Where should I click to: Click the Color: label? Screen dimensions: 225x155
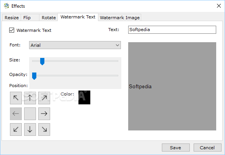tap(67, 94)
